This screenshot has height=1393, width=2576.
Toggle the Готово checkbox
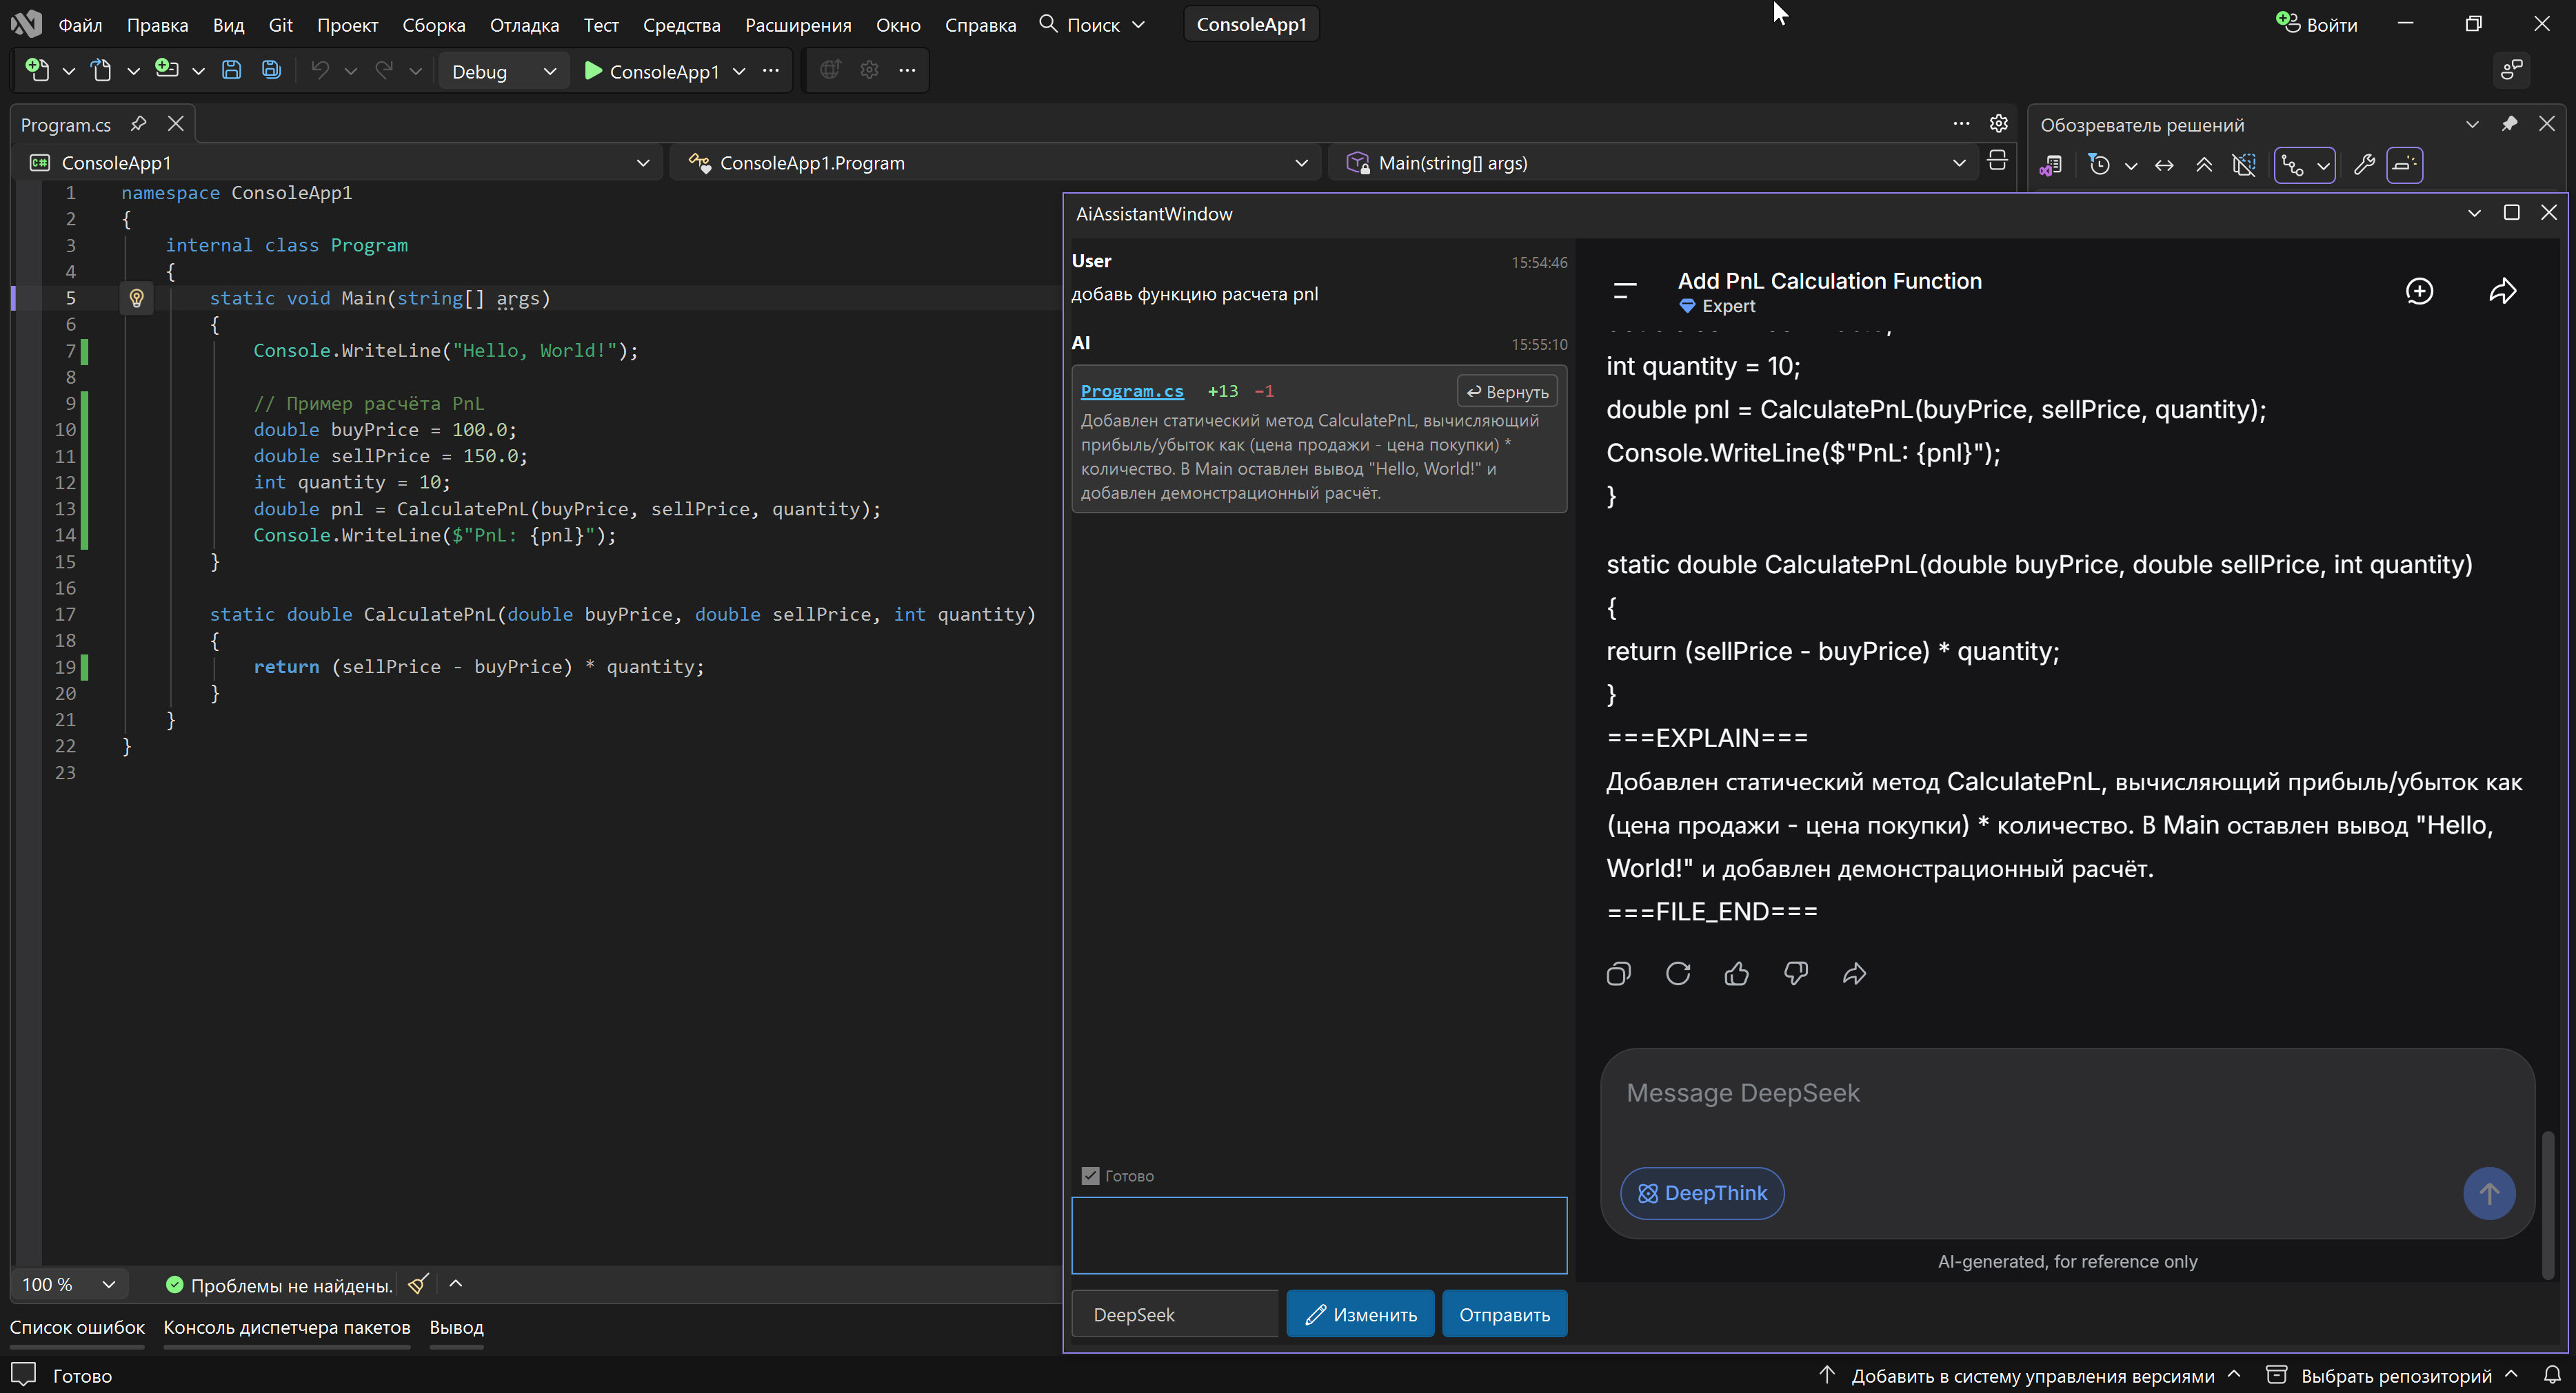coord(1090,1176)
